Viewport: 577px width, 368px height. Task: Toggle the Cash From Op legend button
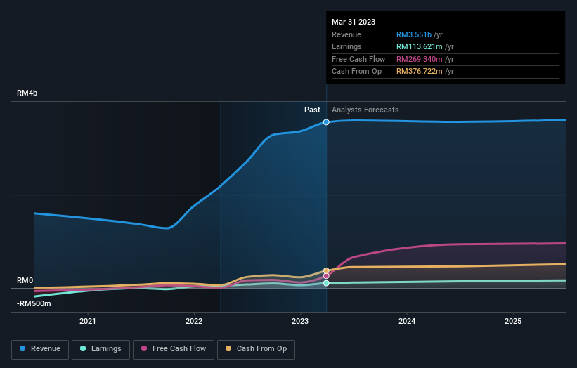pyautogui.click(x=256, y=349)
